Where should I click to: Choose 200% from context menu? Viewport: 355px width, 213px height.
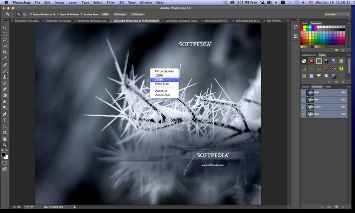164,80
